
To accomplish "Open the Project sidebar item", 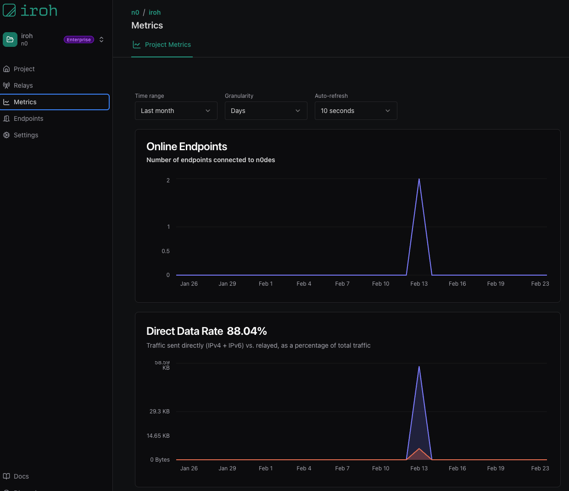I will pyautogui.click(x=55, y=69).
